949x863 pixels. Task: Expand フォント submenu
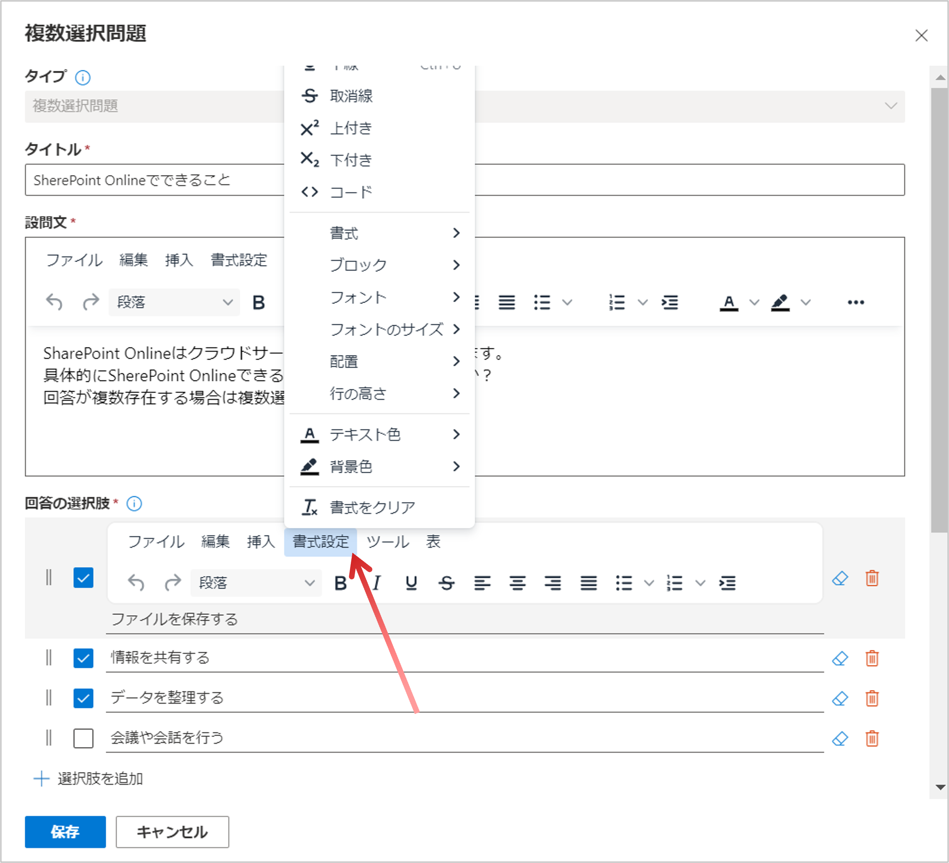[x=380, y=297]
